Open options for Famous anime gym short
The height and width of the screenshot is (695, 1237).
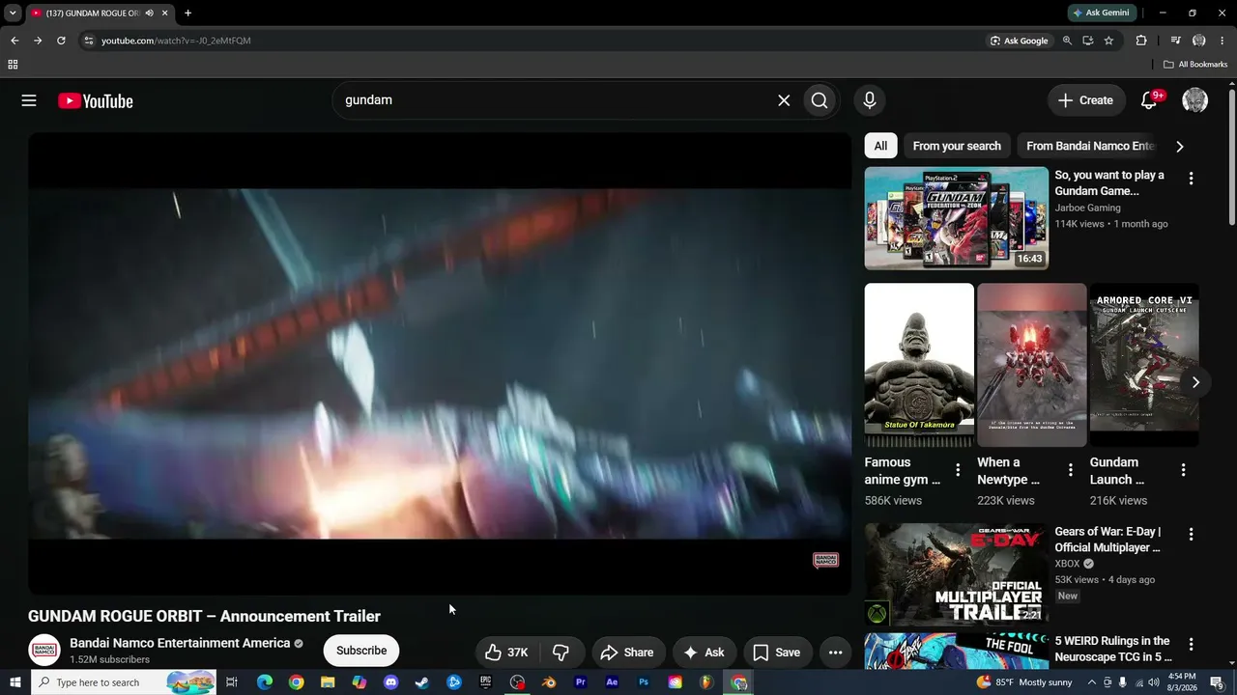point(958,470)
